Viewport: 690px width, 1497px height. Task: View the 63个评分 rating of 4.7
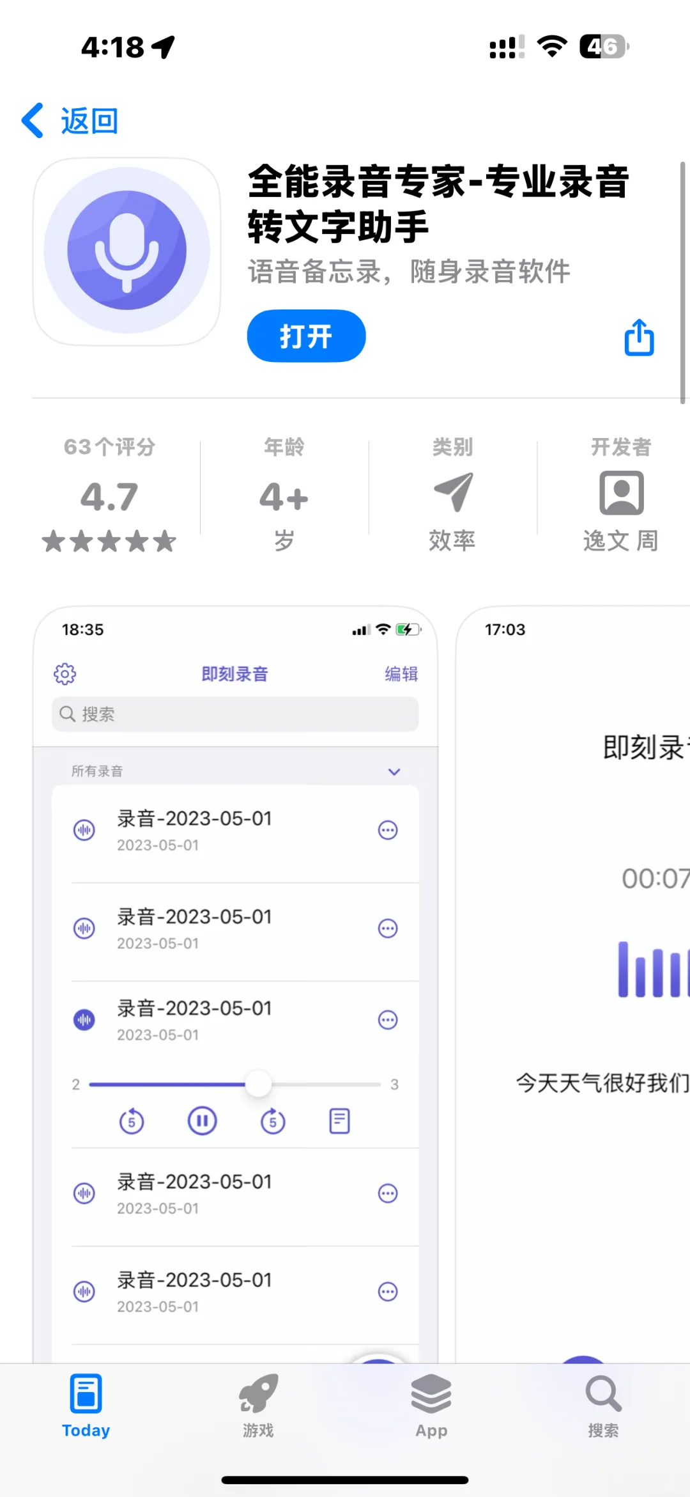coord(109,496)
